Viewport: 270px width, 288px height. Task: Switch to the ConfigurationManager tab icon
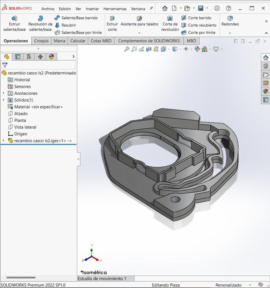click(29, 57)
